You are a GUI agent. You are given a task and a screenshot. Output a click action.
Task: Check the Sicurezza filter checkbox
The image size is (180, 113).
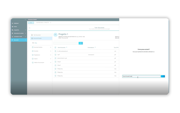point(33,51)
